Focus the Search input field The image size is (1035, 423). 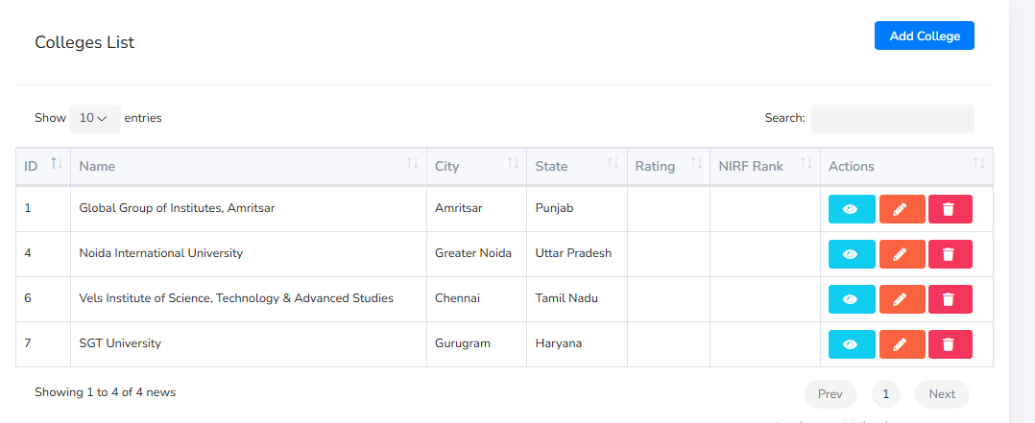[892, 118]
